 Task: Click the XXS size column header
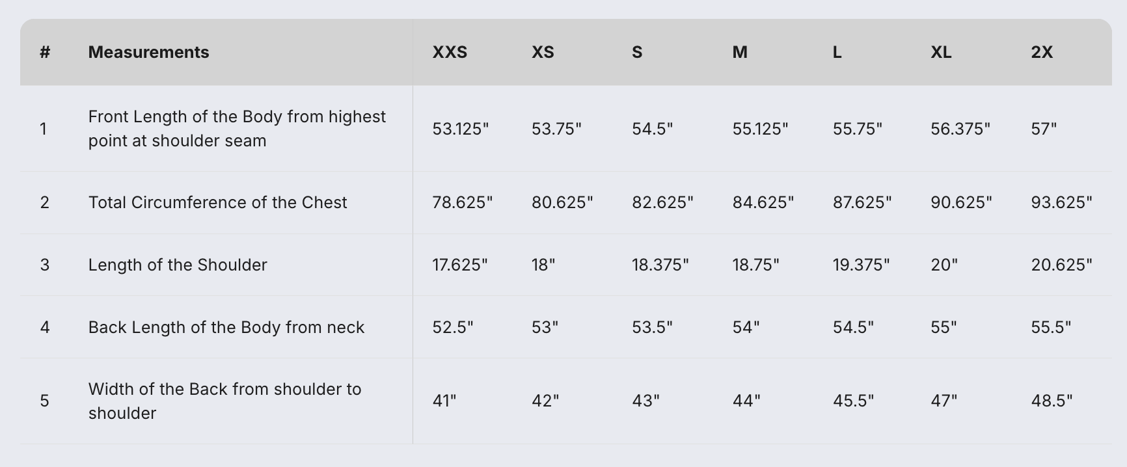pyautogui.click(x=450, y=52)
